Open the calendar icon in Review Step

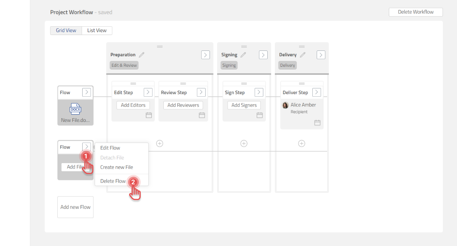[202, 115]
